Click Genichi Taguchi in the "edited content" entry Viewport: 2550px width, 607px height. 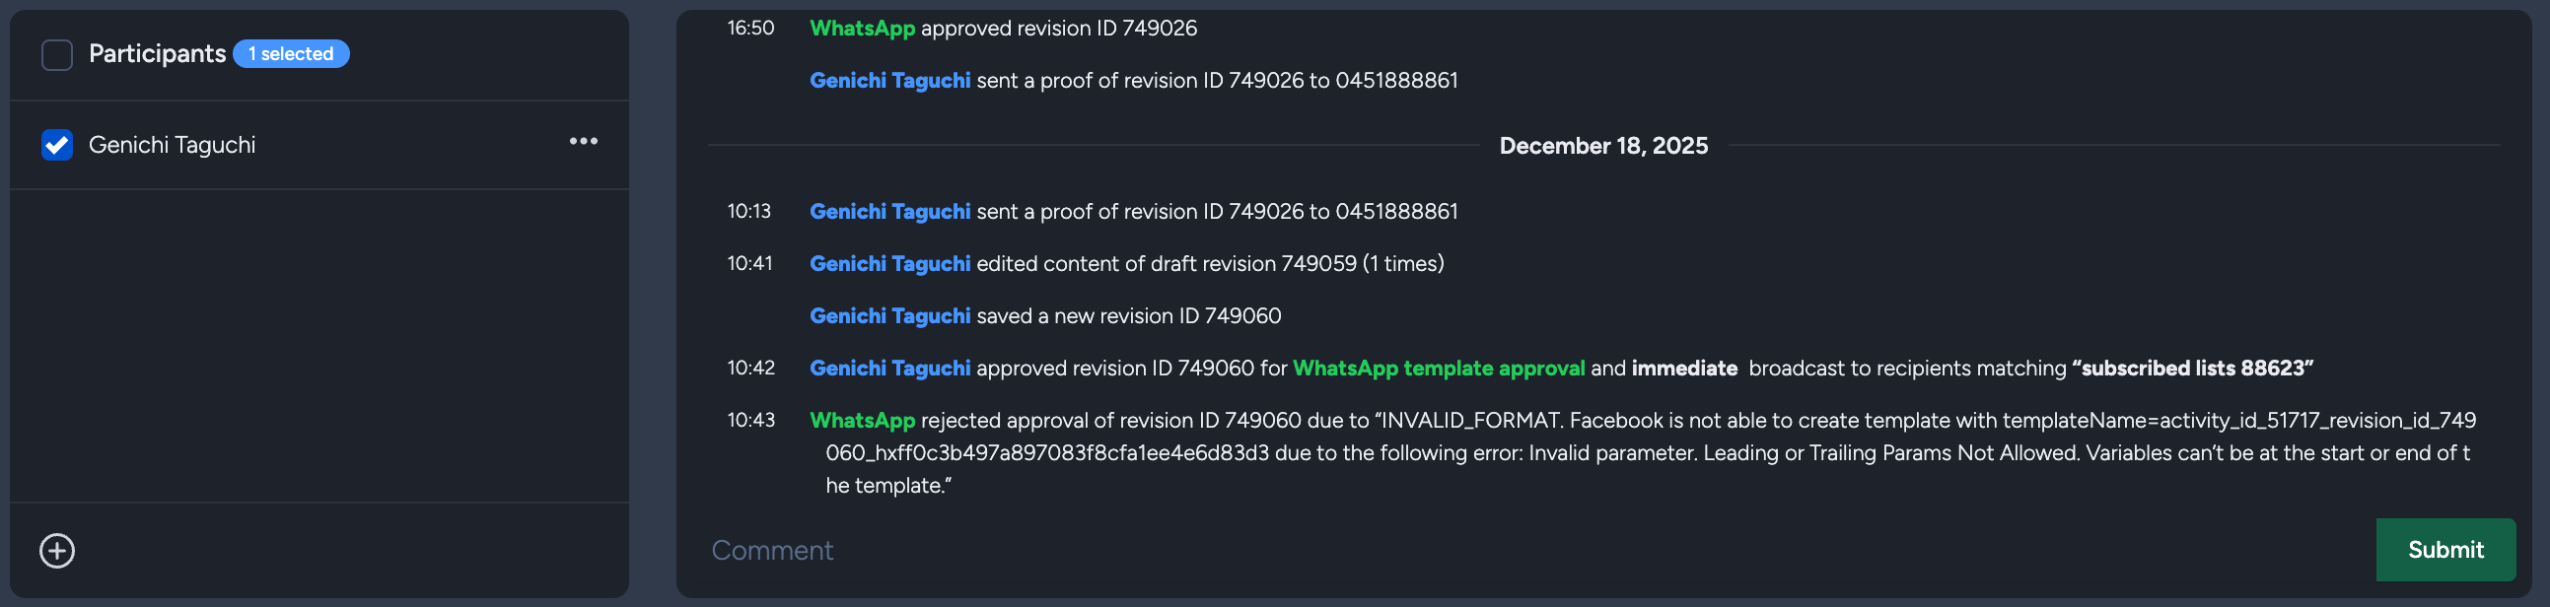[x=888, y=263]
